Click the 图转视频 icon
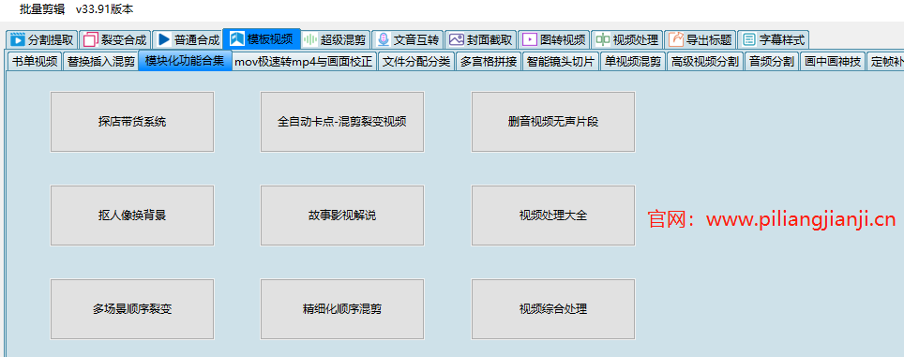The width and height of the screenshot is (904, 357). point(529,39)
